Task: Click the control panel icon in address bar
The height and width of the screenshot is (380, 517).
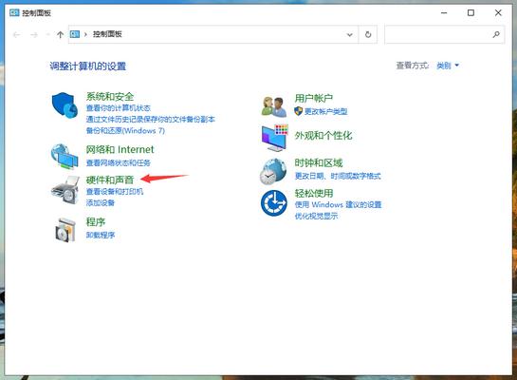Action: click(75, 34)
